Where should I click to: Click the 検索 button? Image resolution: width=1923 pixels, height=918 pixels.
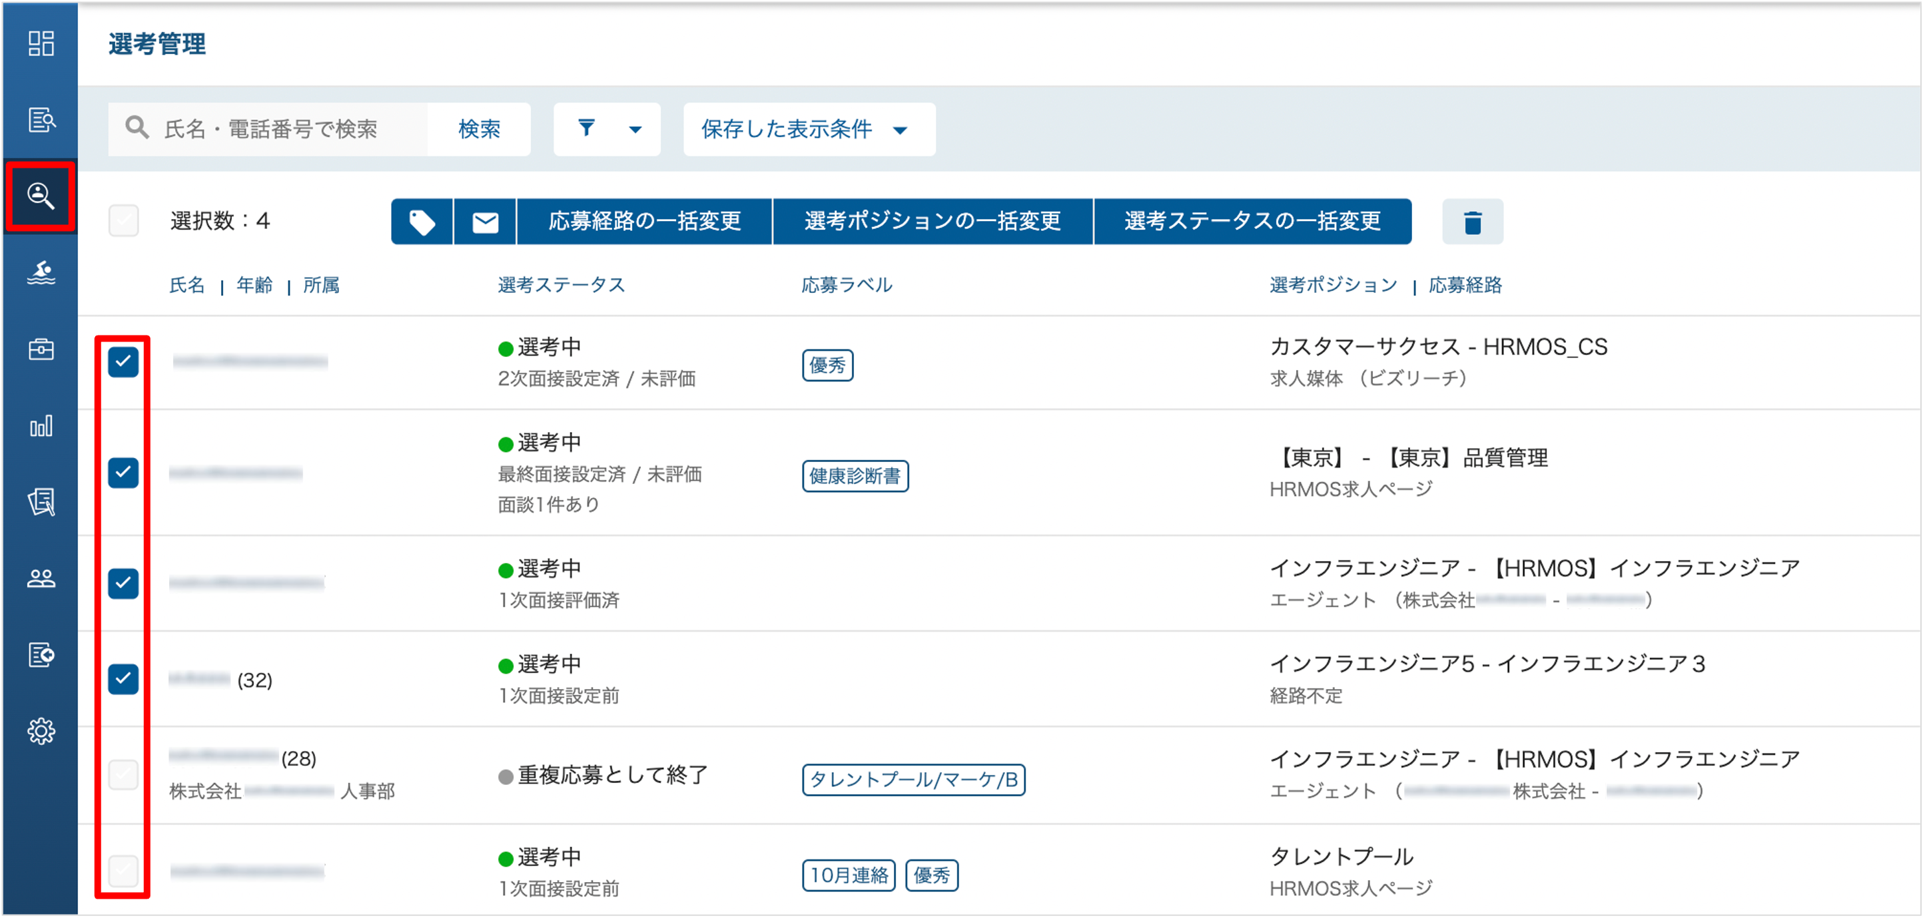(480, 129)
